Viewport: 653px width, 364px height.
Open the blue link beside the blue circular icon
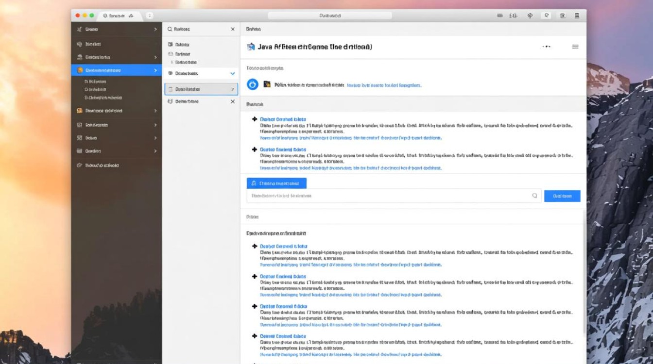click(x=383, y=85)
